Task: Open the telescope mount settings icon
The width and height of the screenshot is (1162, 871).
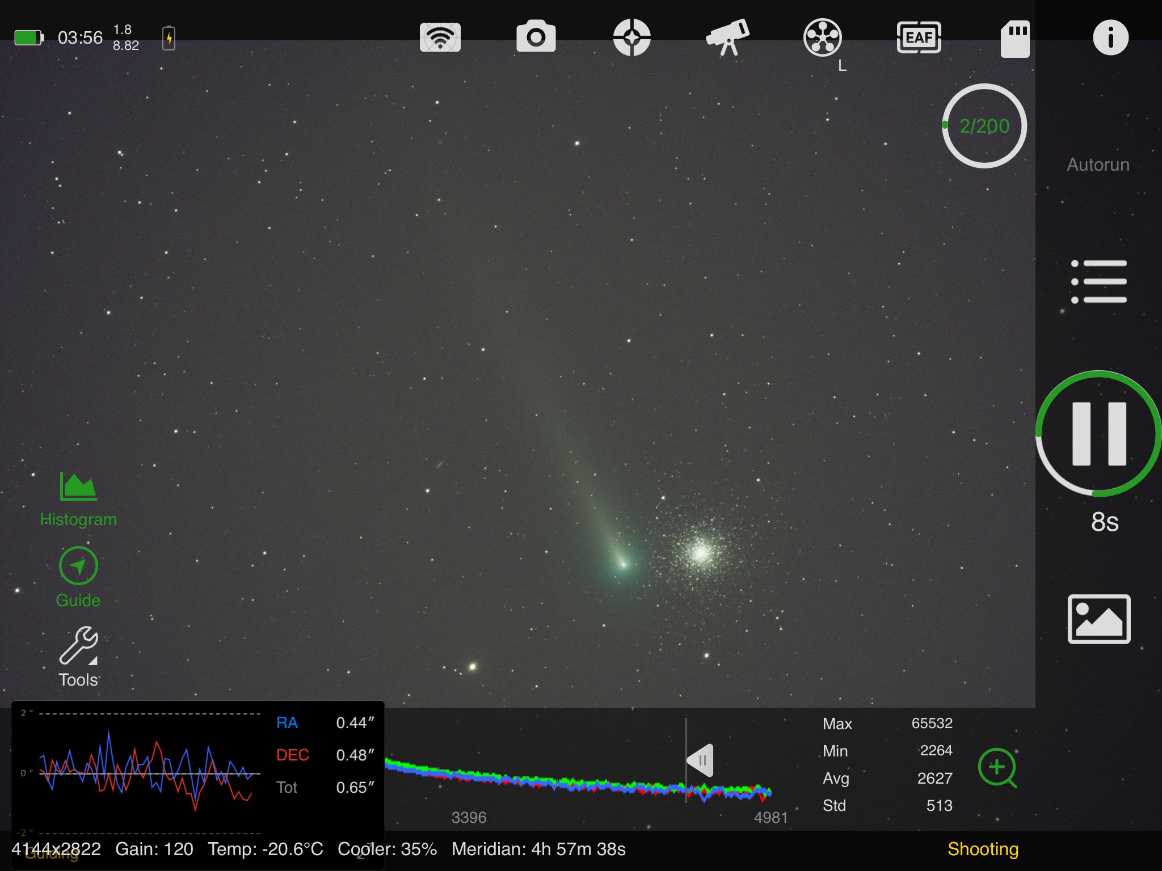Action: (x=727, y=37)
